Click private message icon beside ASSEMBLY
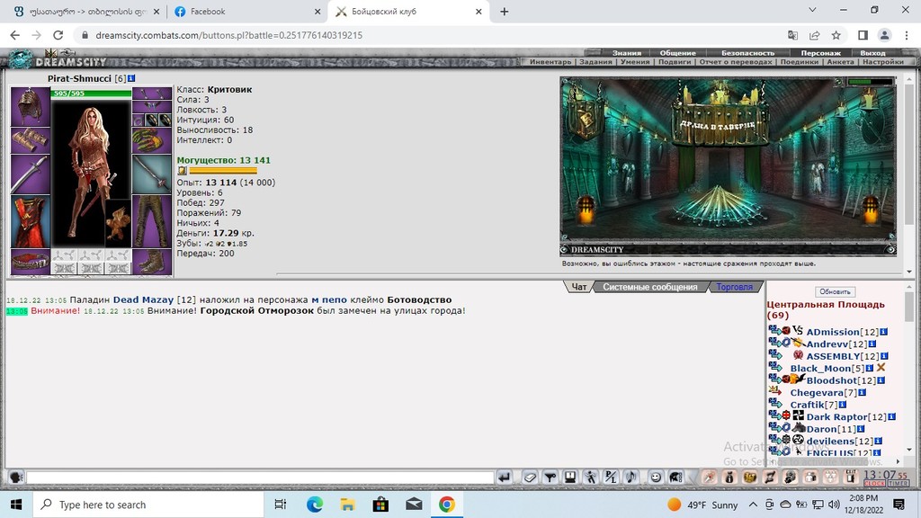Screen dimensions: 921x518 click(x=774, y=354)
